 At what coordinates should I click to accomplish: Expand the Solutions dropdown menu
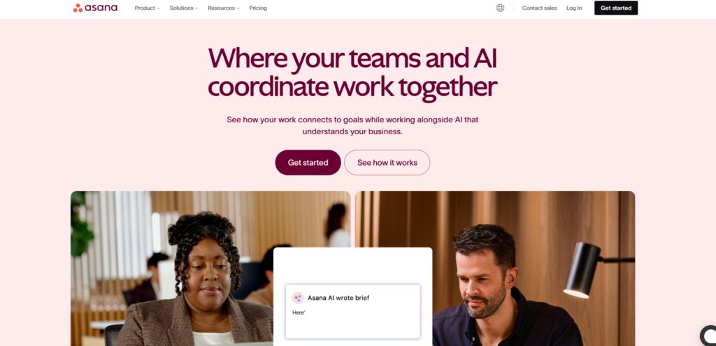pyautogui.click(x=184, y=8)
